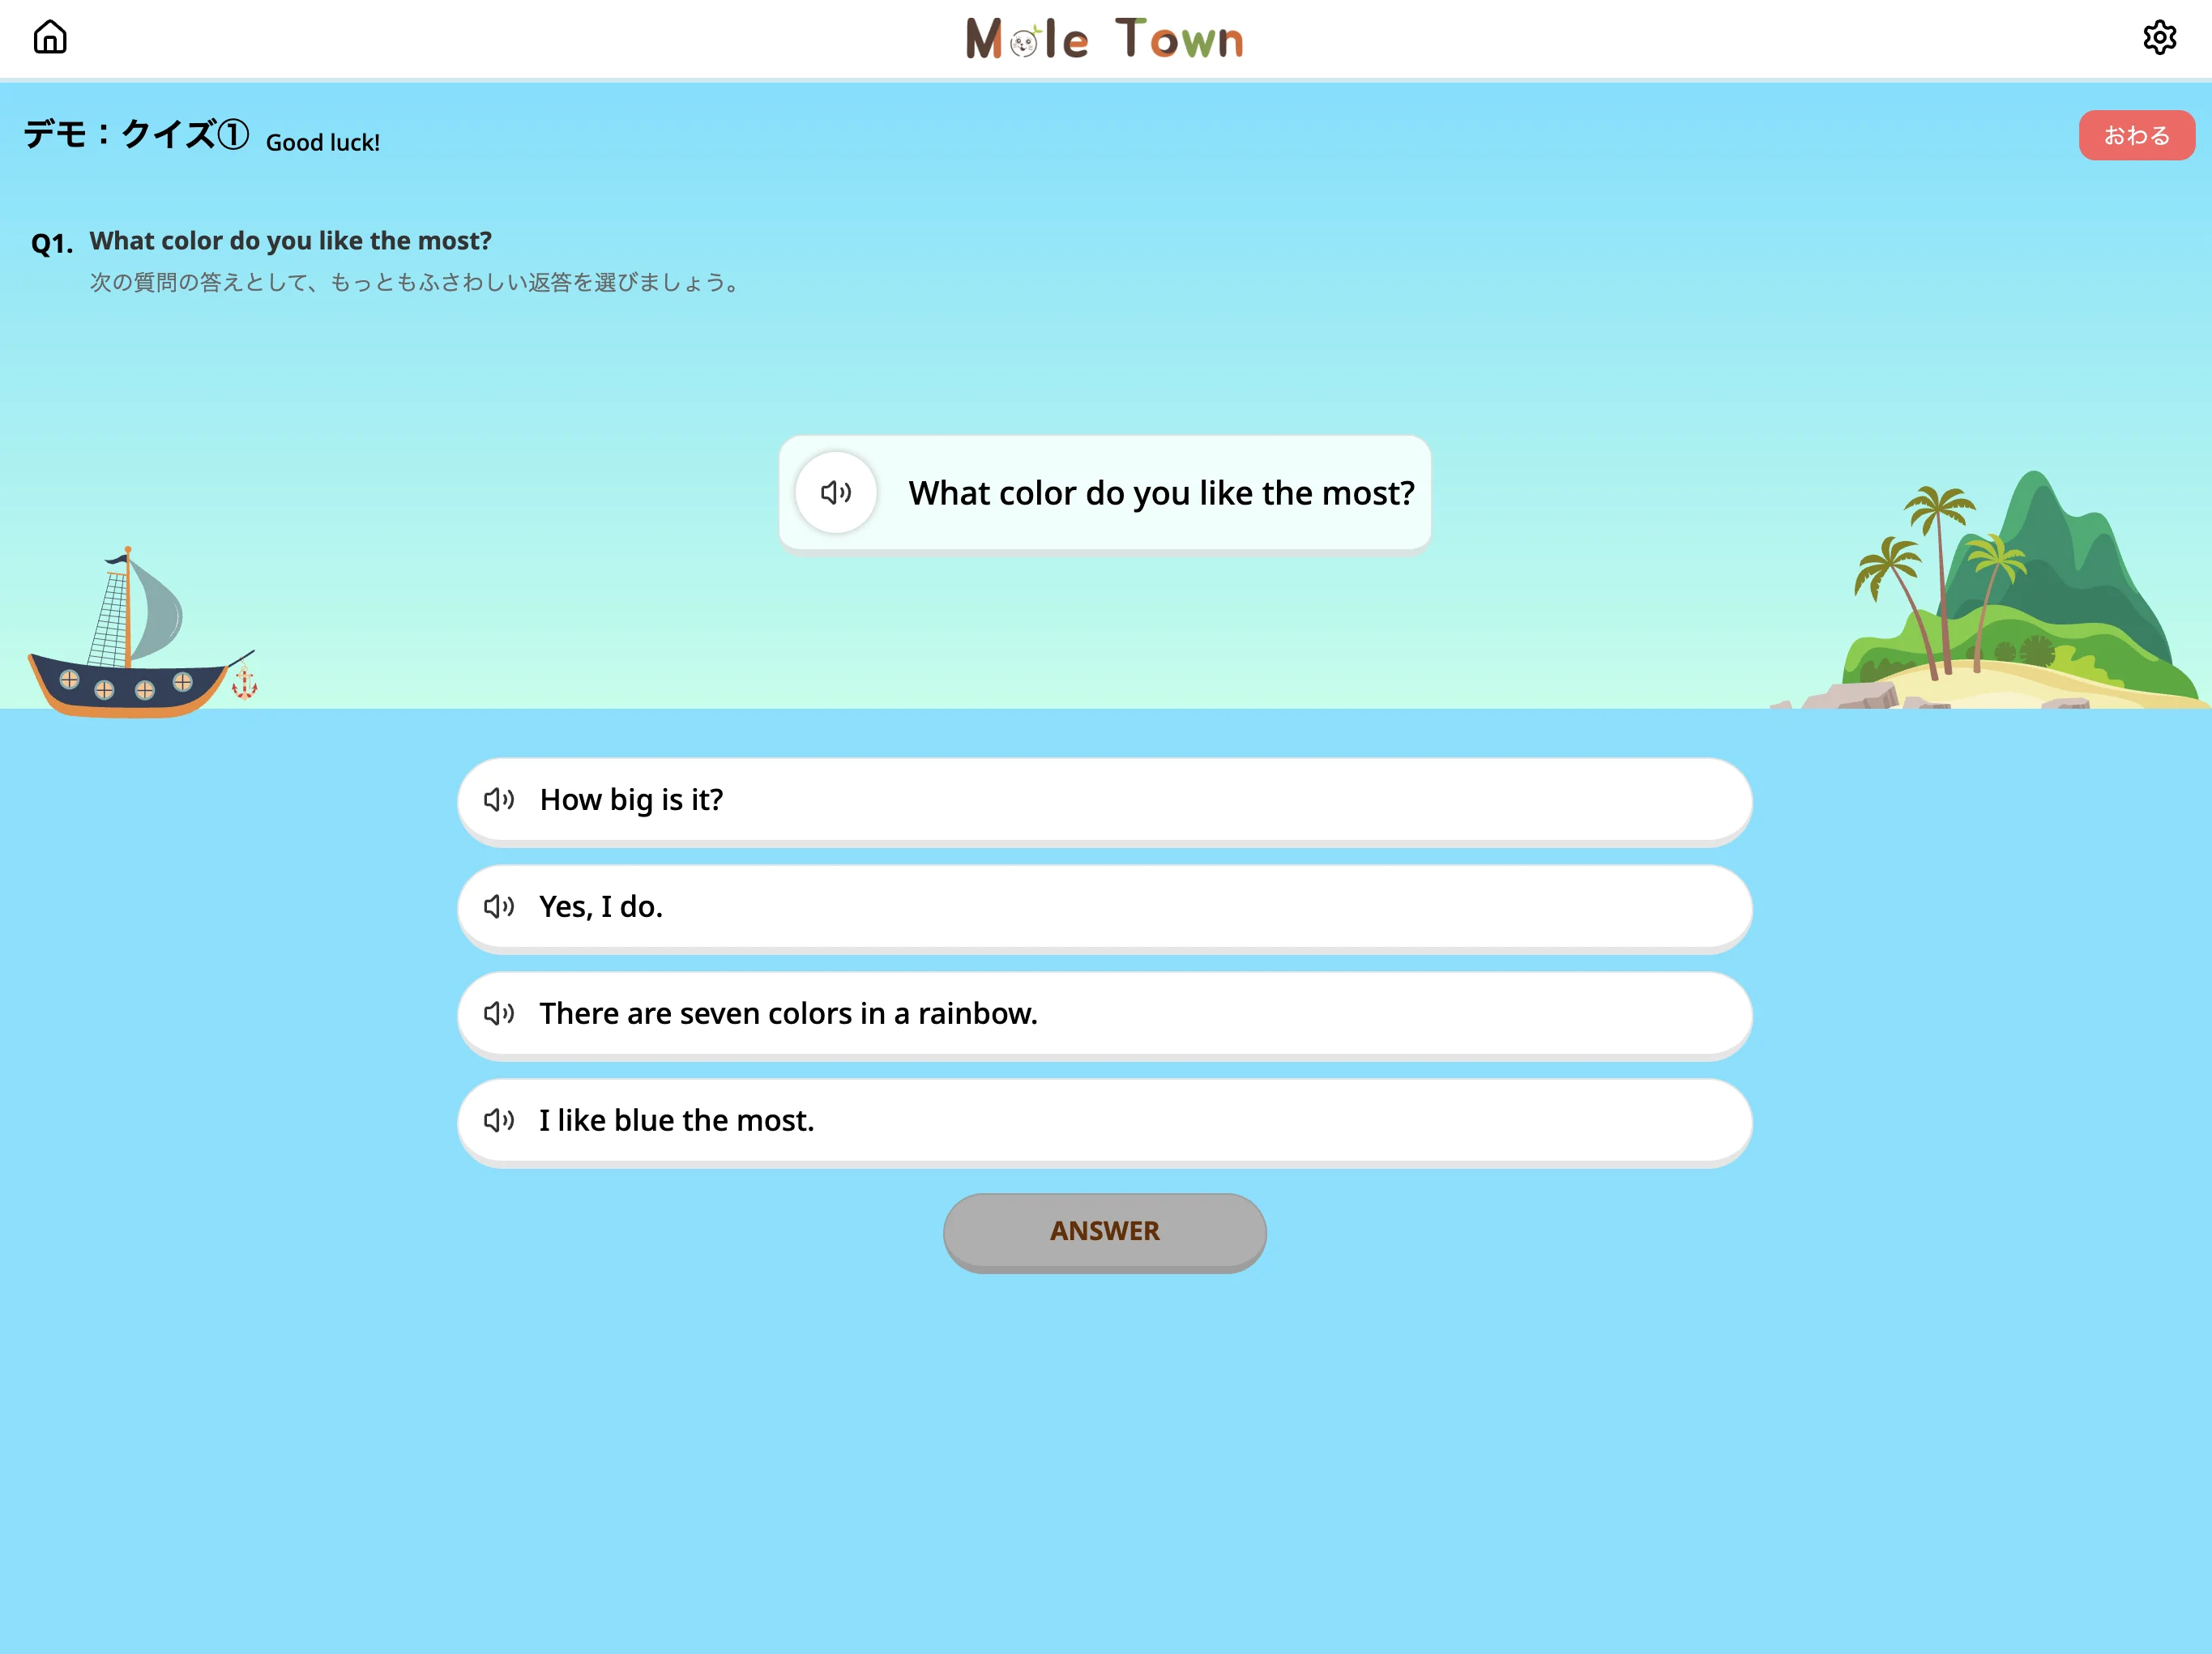Click the quiz title デモ：クイズ①
This screenshot has height=1654, width=2212.
tap(135, 134)
